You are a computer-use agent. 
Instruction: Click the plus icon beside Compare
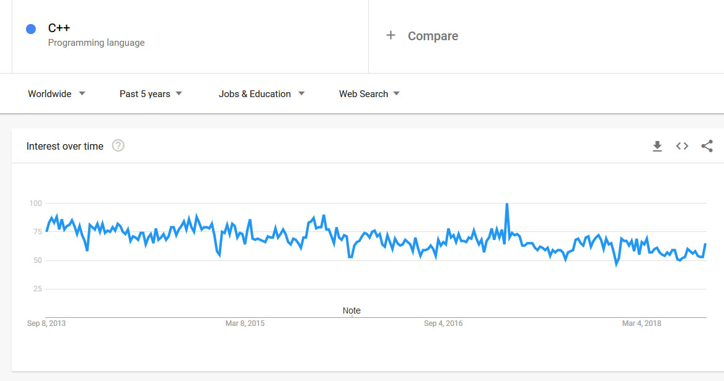click(x=391, y=35)
